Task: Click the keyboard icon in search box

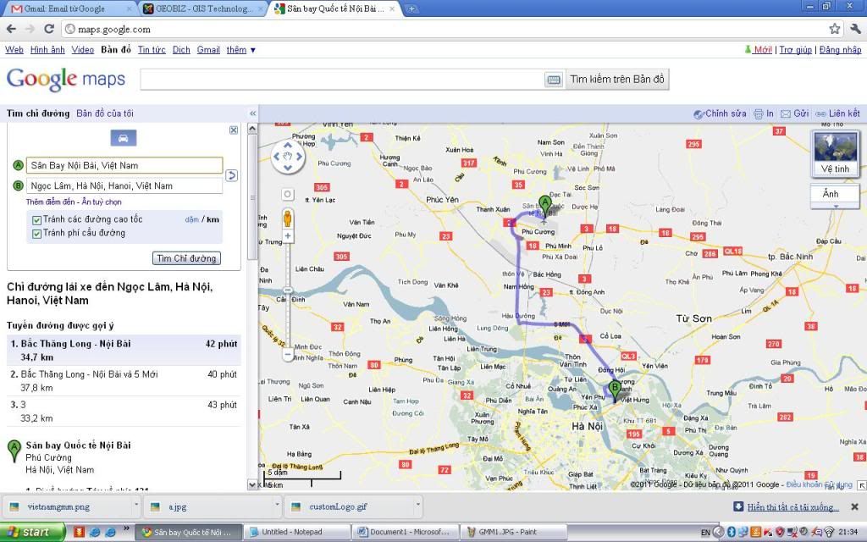Action: pyautogui.click(x=554, y=80)
